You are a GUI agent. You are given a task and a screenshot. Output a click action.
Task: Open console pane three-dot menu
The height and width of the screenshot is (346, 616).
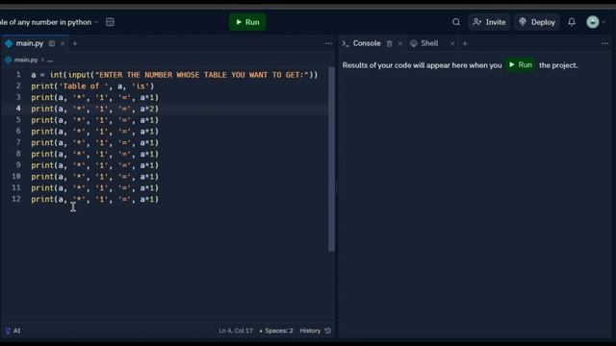(605, 43)
